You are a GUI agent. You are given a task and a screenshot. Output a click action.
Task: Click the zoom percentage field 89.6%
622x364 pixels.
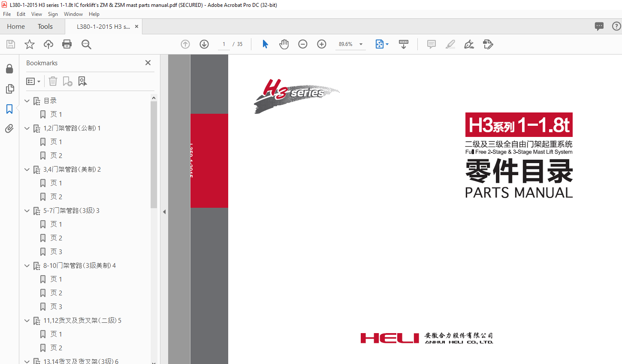346,44
